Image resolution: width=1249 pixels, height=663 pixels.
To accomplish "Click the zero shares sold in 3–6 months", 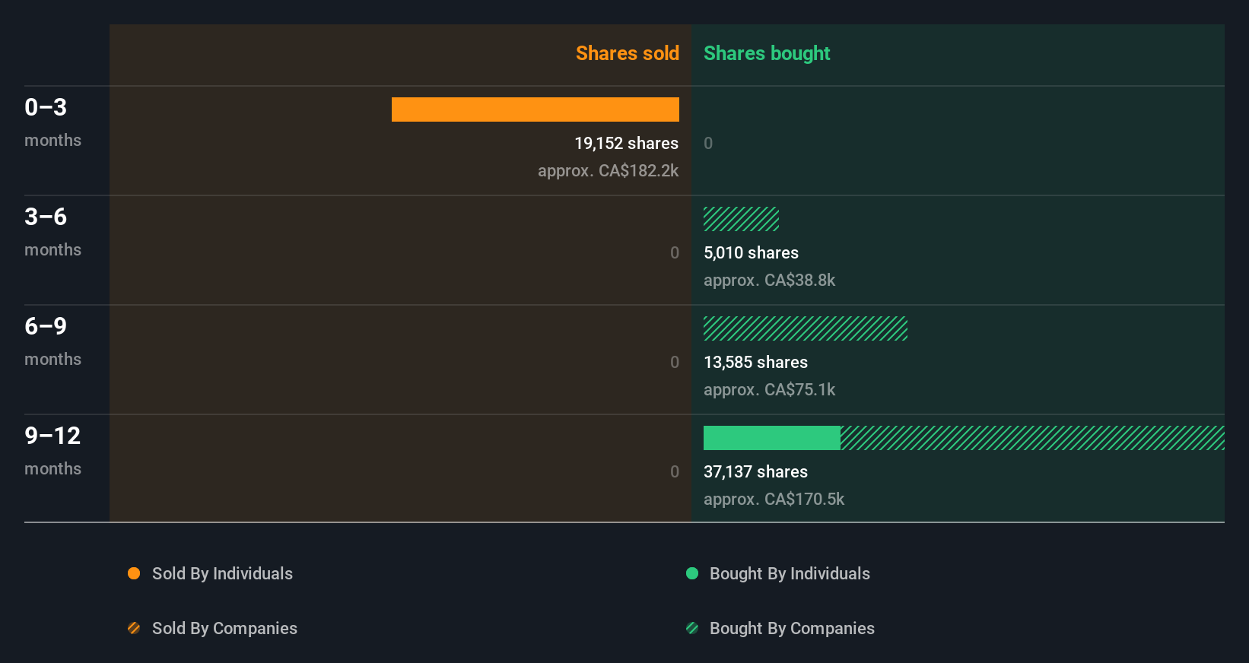I will 675,252.
